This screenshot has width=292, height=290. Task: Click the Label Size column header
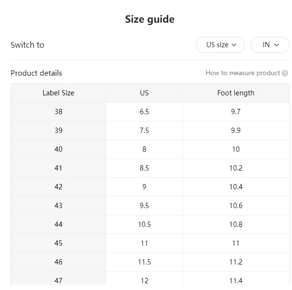click(x=58, y=93)
